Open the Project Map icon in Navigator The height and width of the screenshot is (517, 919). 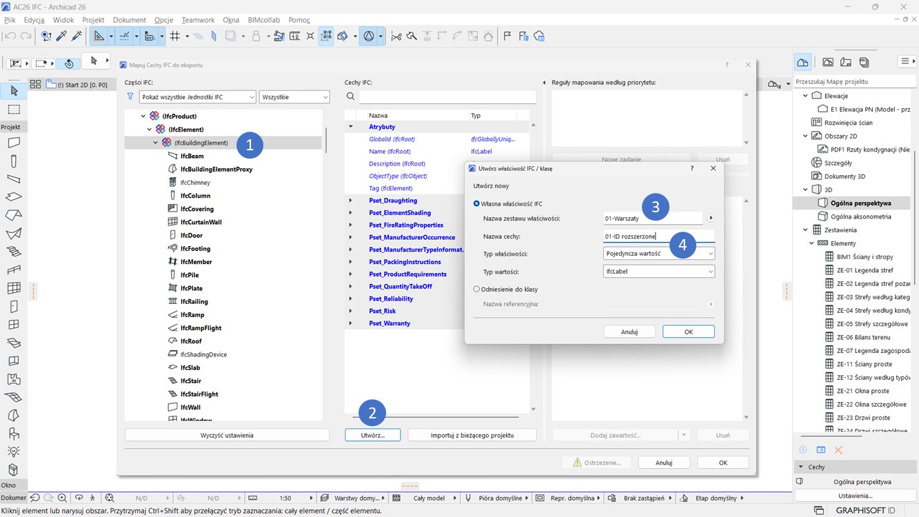pyautogui.click(x=802, y=62)
